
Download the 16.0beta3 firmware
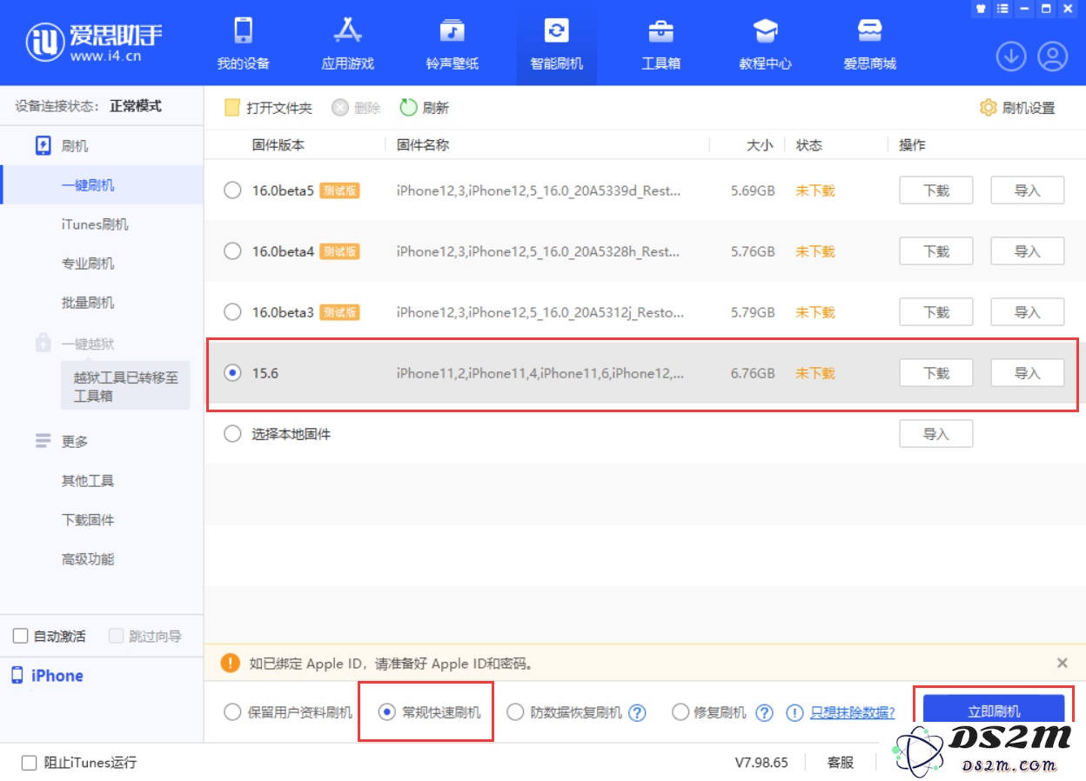[935, 312]
